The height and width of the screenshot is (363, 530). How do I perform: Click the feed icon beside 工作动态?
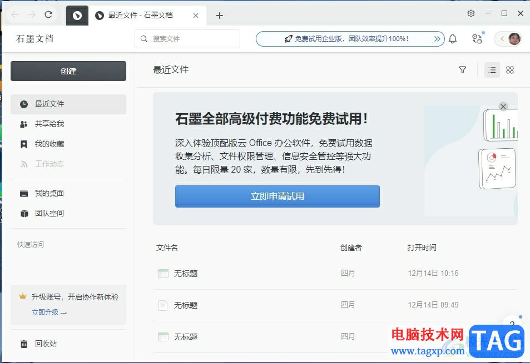[x=24, y=164]
